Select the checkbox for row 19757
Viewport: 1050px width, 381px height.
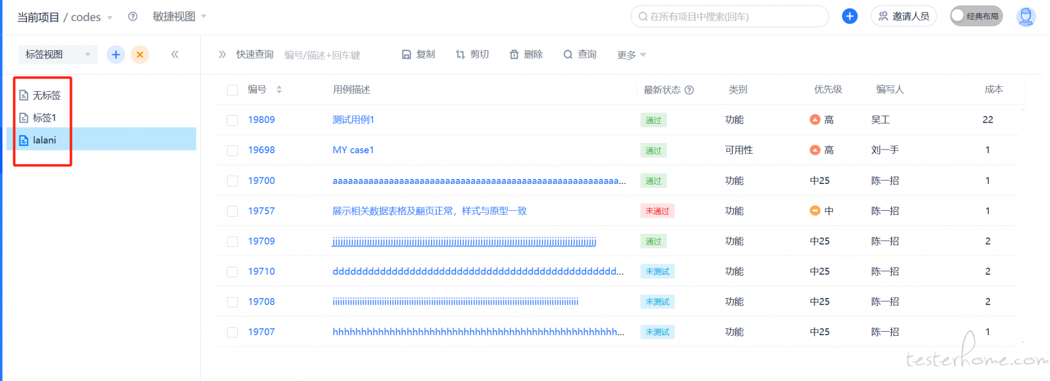[232, 211]
